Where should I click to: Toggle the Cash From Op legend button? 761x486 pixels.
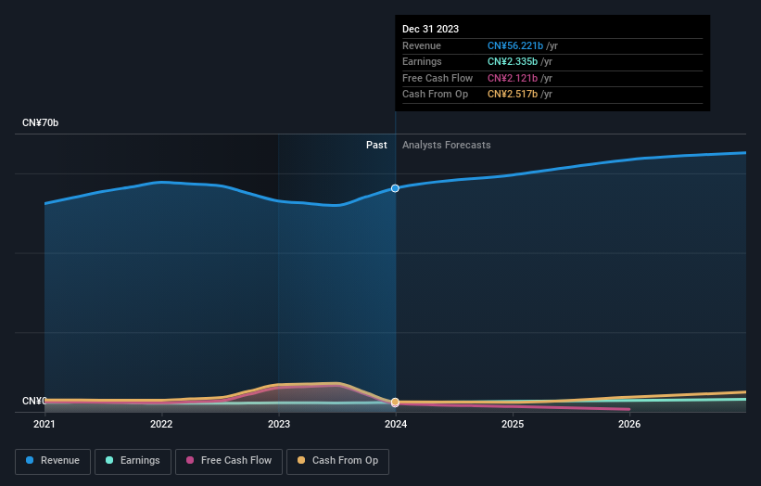[337, 461]
